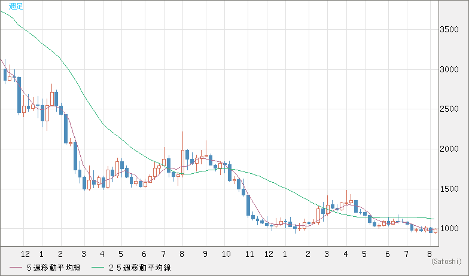Viewport: 469px width, 276px height.
Task: Click the purple 5-week legend line sample
Action: pos(16,268)
